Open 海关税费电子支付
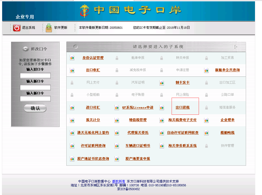 tap(183, 120)
